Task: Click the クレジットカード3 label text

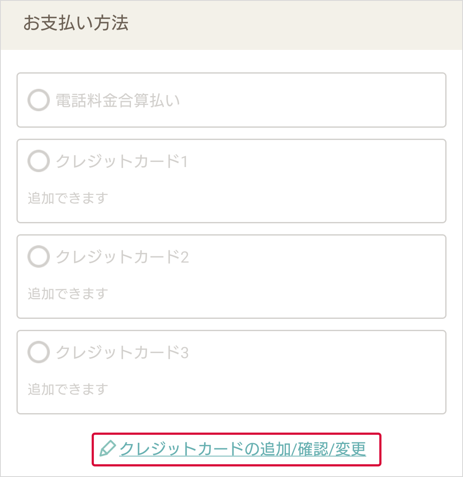Action: [122, 353]
